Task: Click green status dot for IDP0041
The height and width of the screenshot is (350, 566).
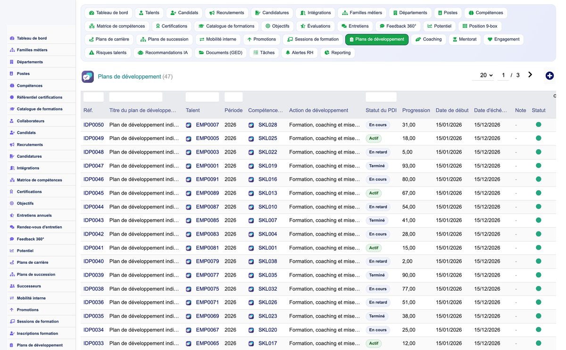Action: click(x=539, y=248)
